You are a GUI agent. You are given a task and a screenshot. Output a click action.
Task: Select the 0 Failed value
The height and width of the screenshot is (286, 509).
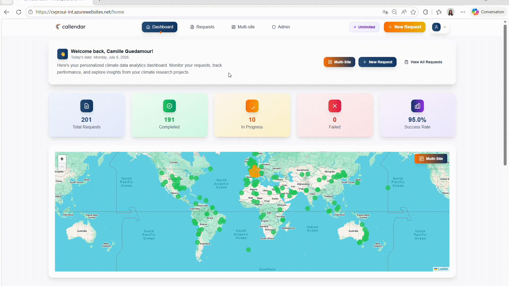click(x=335, y=120)
